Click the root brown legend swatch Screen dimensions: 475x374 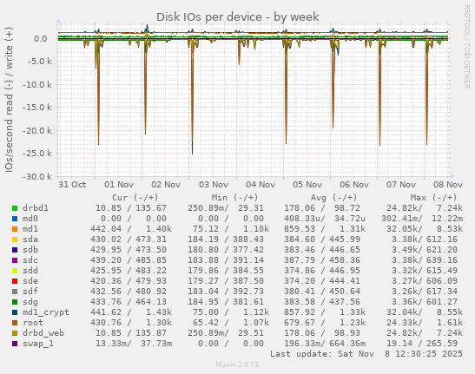(15, 323)
